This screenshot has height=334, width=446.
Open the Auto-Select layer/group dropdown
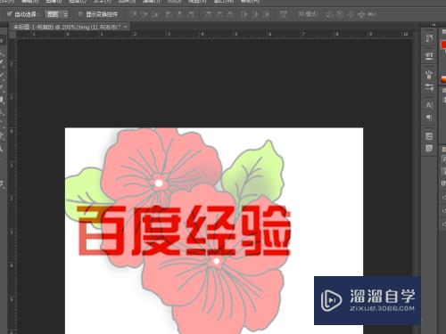pyautogui.click(x=56, y=14)
